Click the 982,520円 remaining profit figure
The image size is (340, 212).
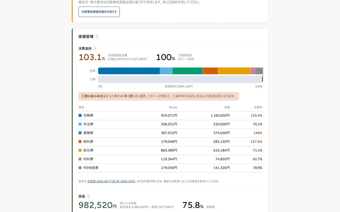tap(98, 205)
